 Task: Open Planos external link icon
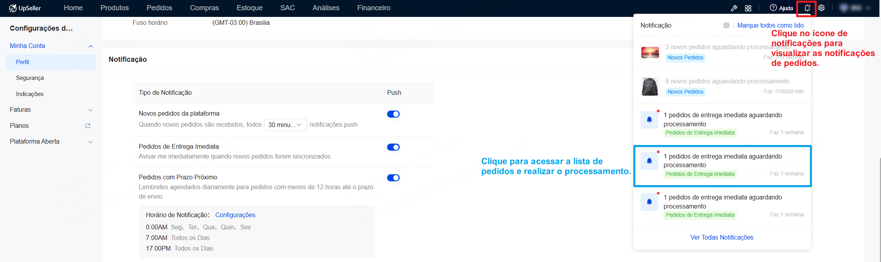88,126
